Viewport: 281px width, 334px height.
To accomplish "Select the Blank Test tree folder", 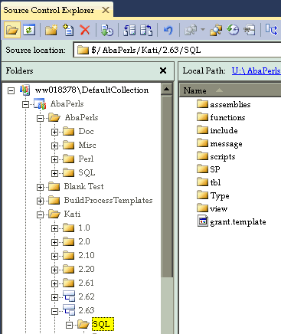I will point(83,186).
